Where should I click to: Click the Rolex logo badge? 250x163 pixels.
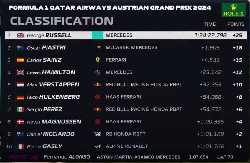[x=233, y=10]
